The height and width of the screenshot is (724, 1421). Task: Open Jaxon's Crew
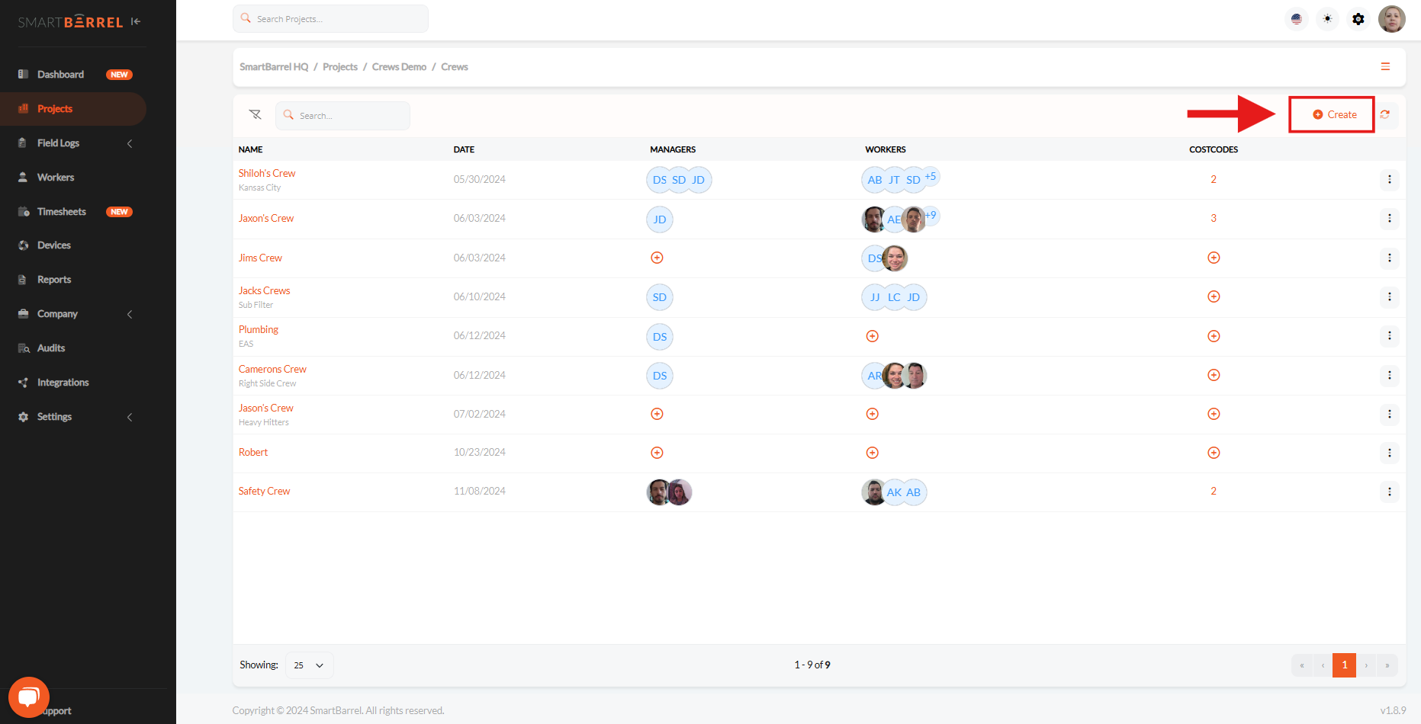tap(266, 219)
